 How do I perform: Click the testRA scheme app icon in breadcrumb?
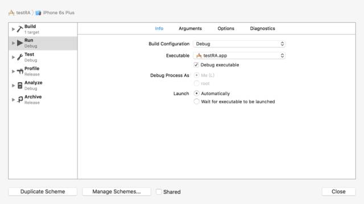pos(11,12)
